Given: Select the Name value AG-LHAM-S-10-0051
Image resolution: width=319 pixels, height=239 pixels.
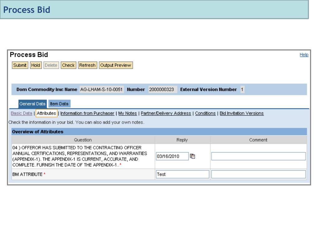Looking at the screenshot, I should click(101, 89).
